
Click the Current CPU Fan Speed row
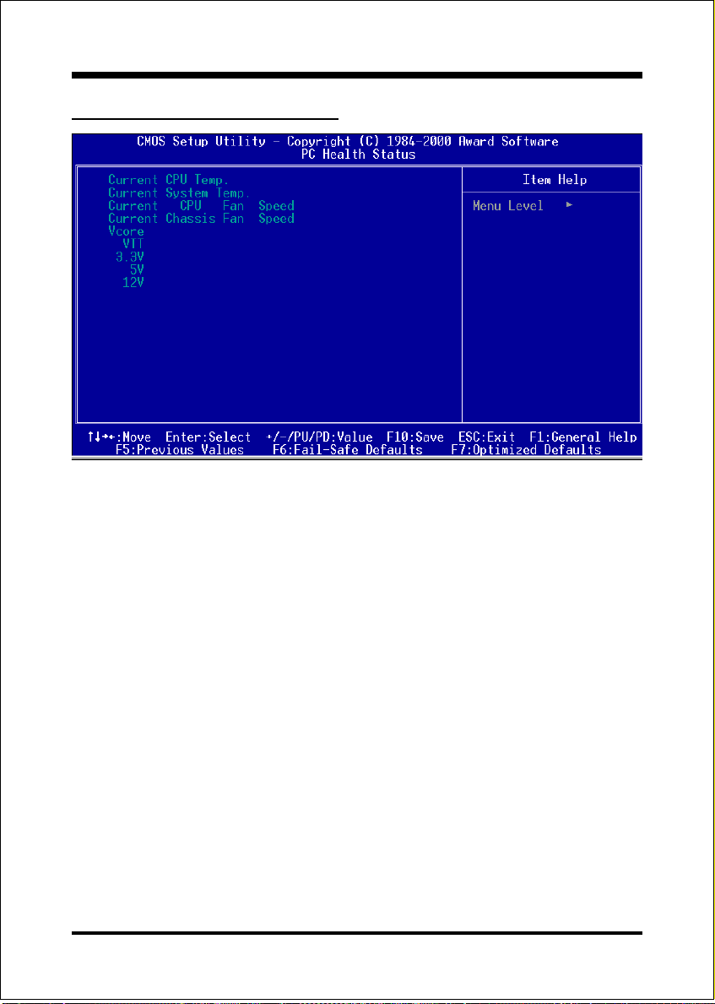[x=201, y=205]
